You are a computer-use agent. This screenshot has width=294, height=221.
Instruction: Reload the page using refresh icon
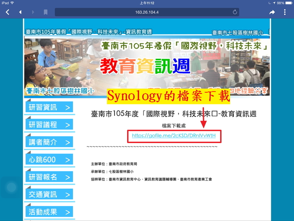[235, 12]
